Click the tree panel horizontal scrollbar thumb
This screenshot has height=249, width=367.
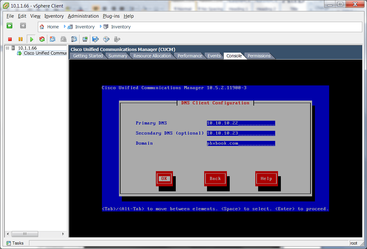pyautogui.click(x=25, y=234)
